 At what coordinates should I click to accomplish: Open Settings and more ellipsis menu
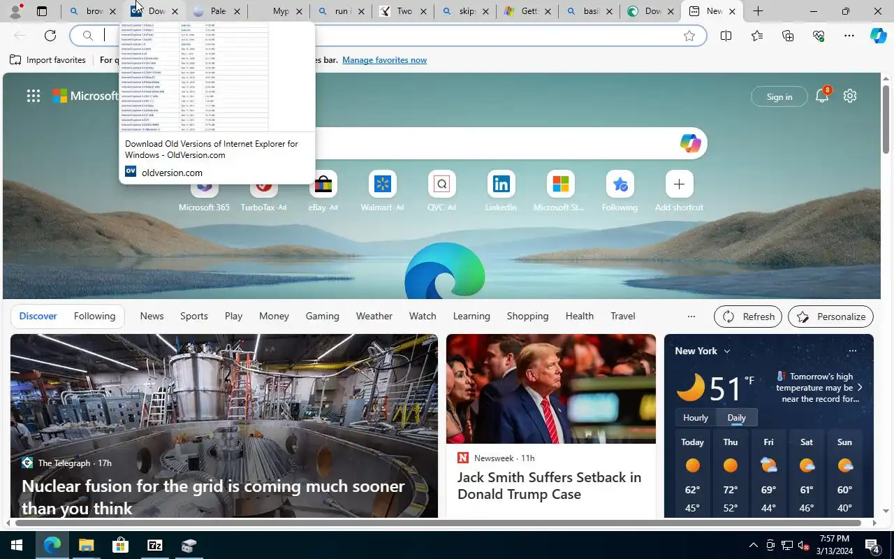849,36
